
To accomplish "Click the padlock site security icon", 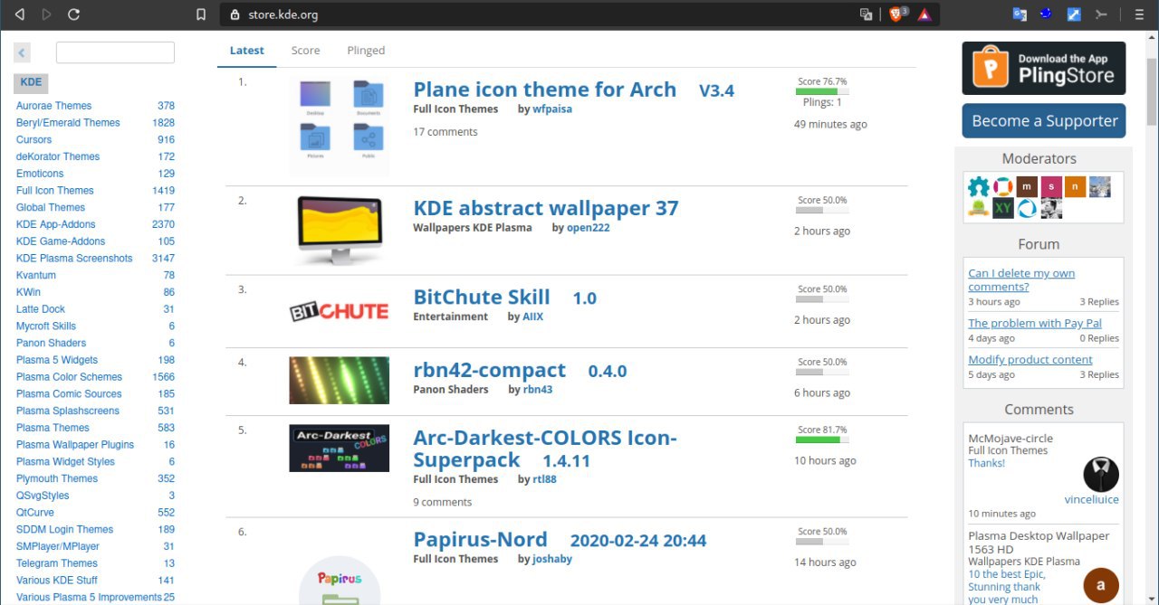I will (x=235, y=14).
